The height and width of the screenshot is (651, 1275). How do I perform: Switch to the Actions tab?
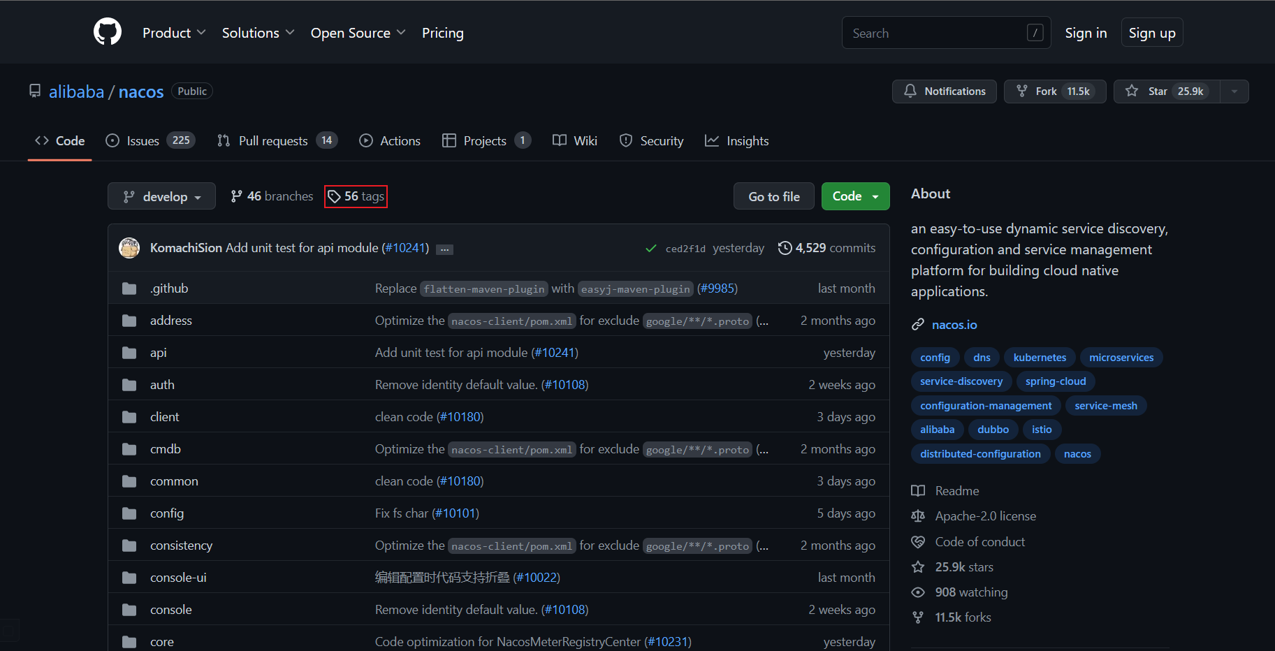pyautogui.click(x=390, y=140)
